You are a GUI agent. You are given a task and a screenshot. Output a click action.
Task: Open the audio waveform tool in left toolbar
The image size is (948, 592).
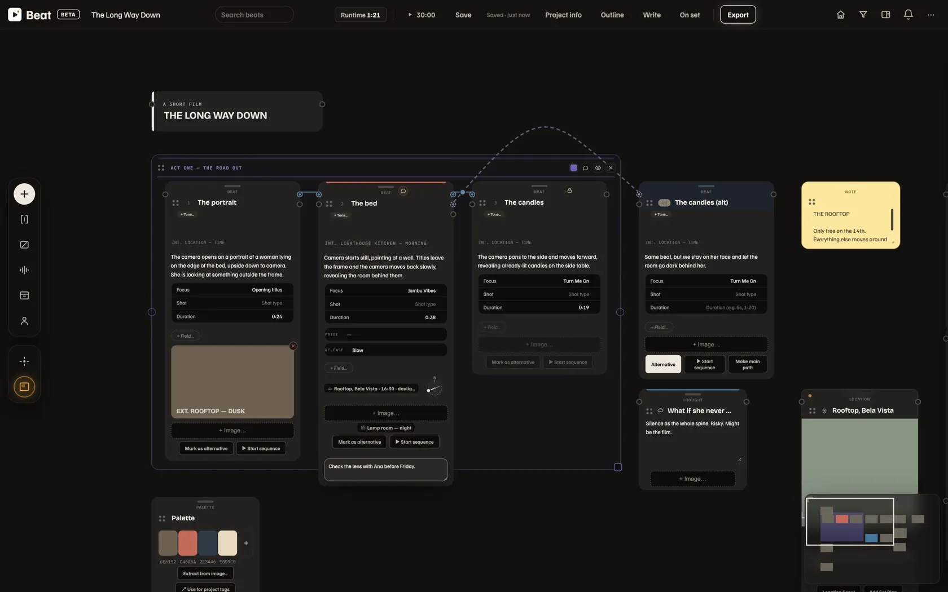[x=24, y=270]
